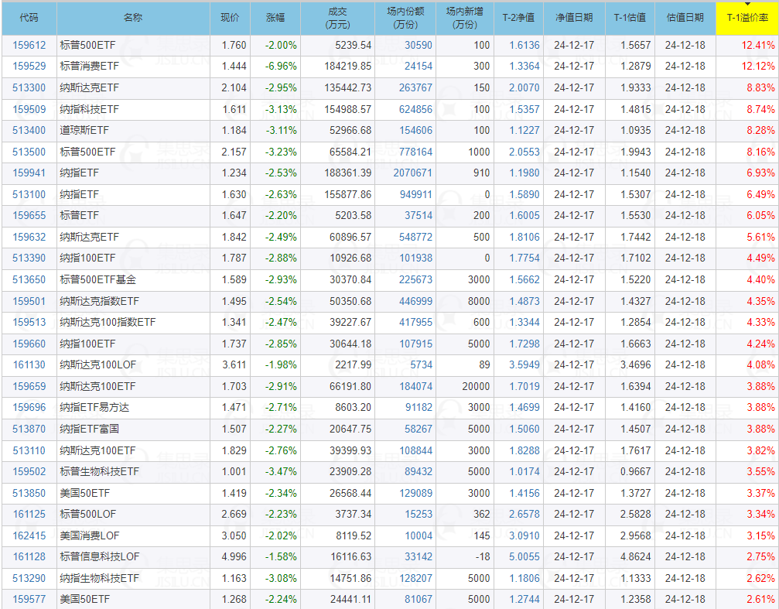The height and width of the screenshot is (609, 779).
Task: Sort by 成交(万元) column header
Action: (338, 16)
